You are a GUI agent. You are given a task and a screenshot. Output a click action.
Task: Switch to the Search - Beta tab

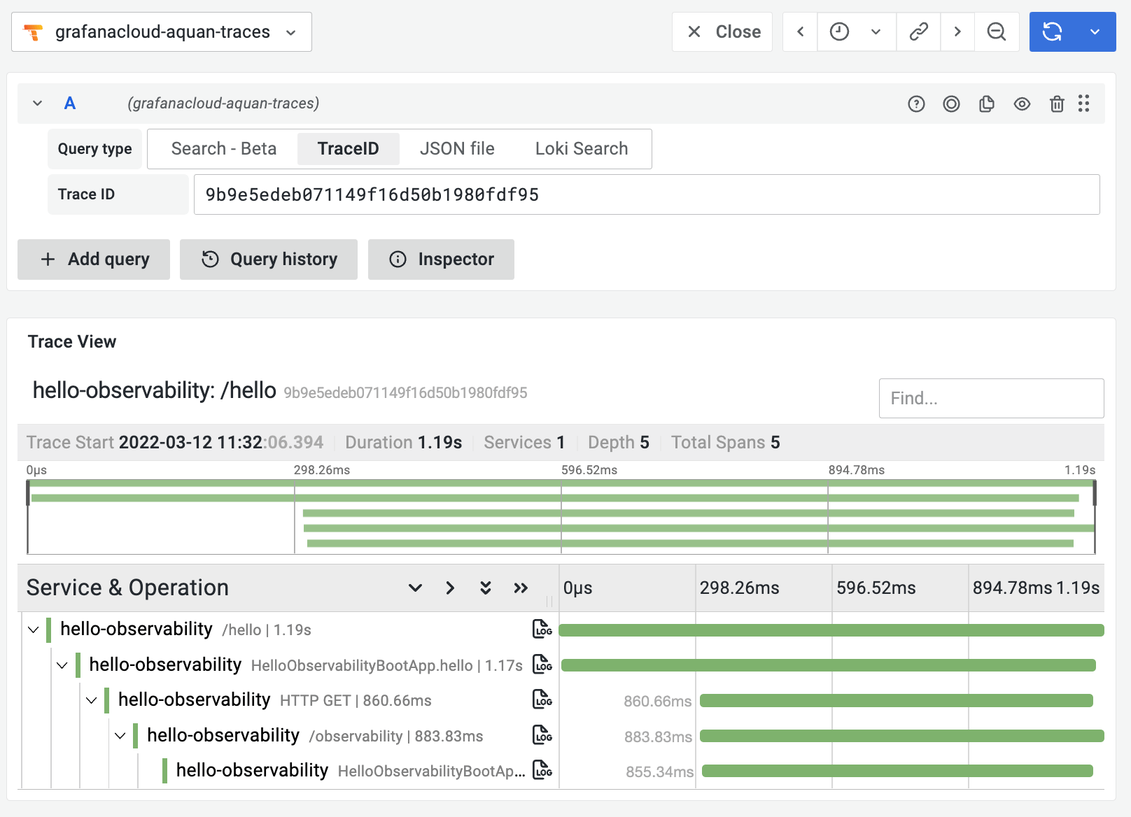point(223,148)
